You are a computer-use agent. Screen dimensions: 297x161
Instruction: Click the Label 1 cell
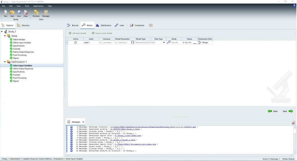pyautogui.click(x=91, y=42)
